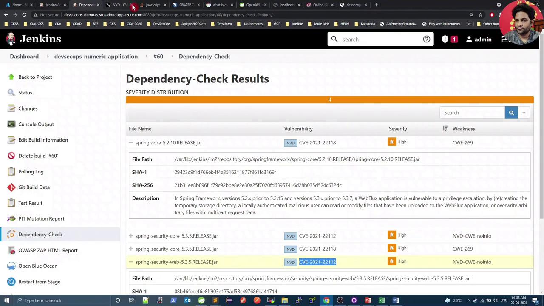The height and width of the screenshot is (306, 544).
Task: Click the Test Result clipboard icon
Action: tap(11, 203)
